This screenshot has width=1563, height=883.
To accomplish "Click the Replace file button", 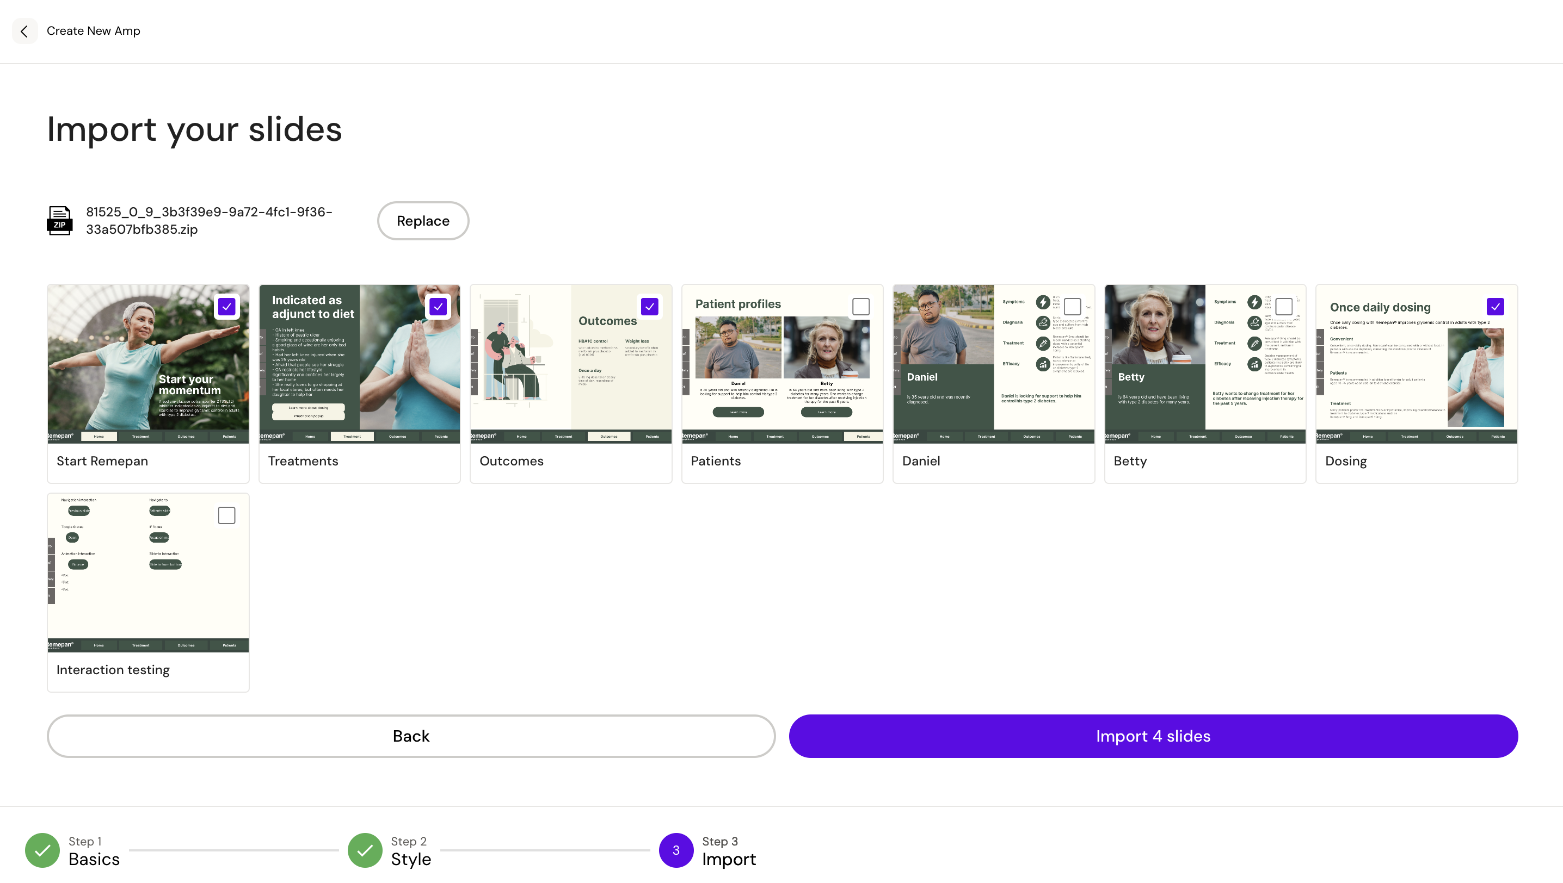I will click(423, 221).
